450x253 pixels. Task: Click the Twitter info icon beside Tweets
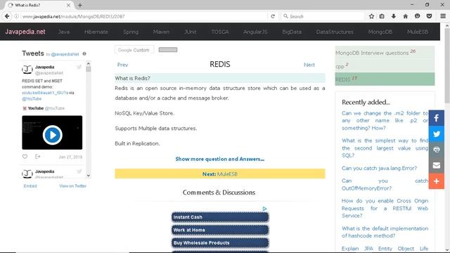[x=84, y=53]
